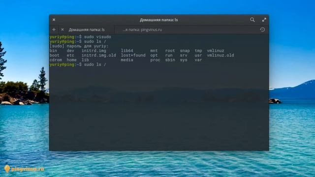315x177 pixels.
Task: Click 'lib64' directory name in output
Action: tap(127, 51)
